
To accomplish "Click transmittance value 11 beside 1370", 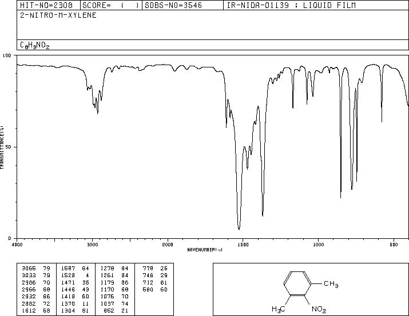I will point(86,303).
